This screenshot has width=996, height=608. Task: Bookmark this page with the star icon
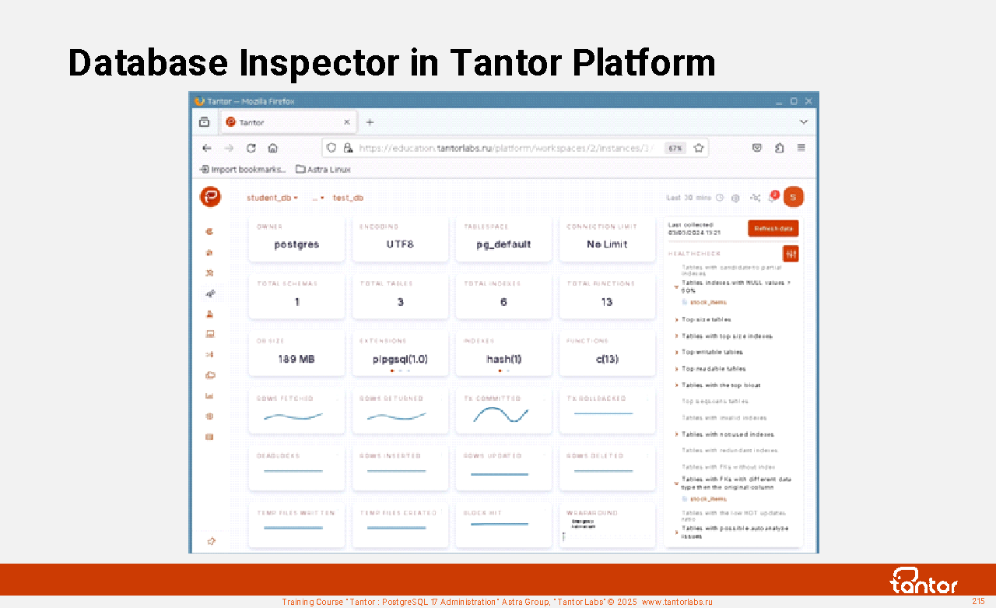point(699,148)
